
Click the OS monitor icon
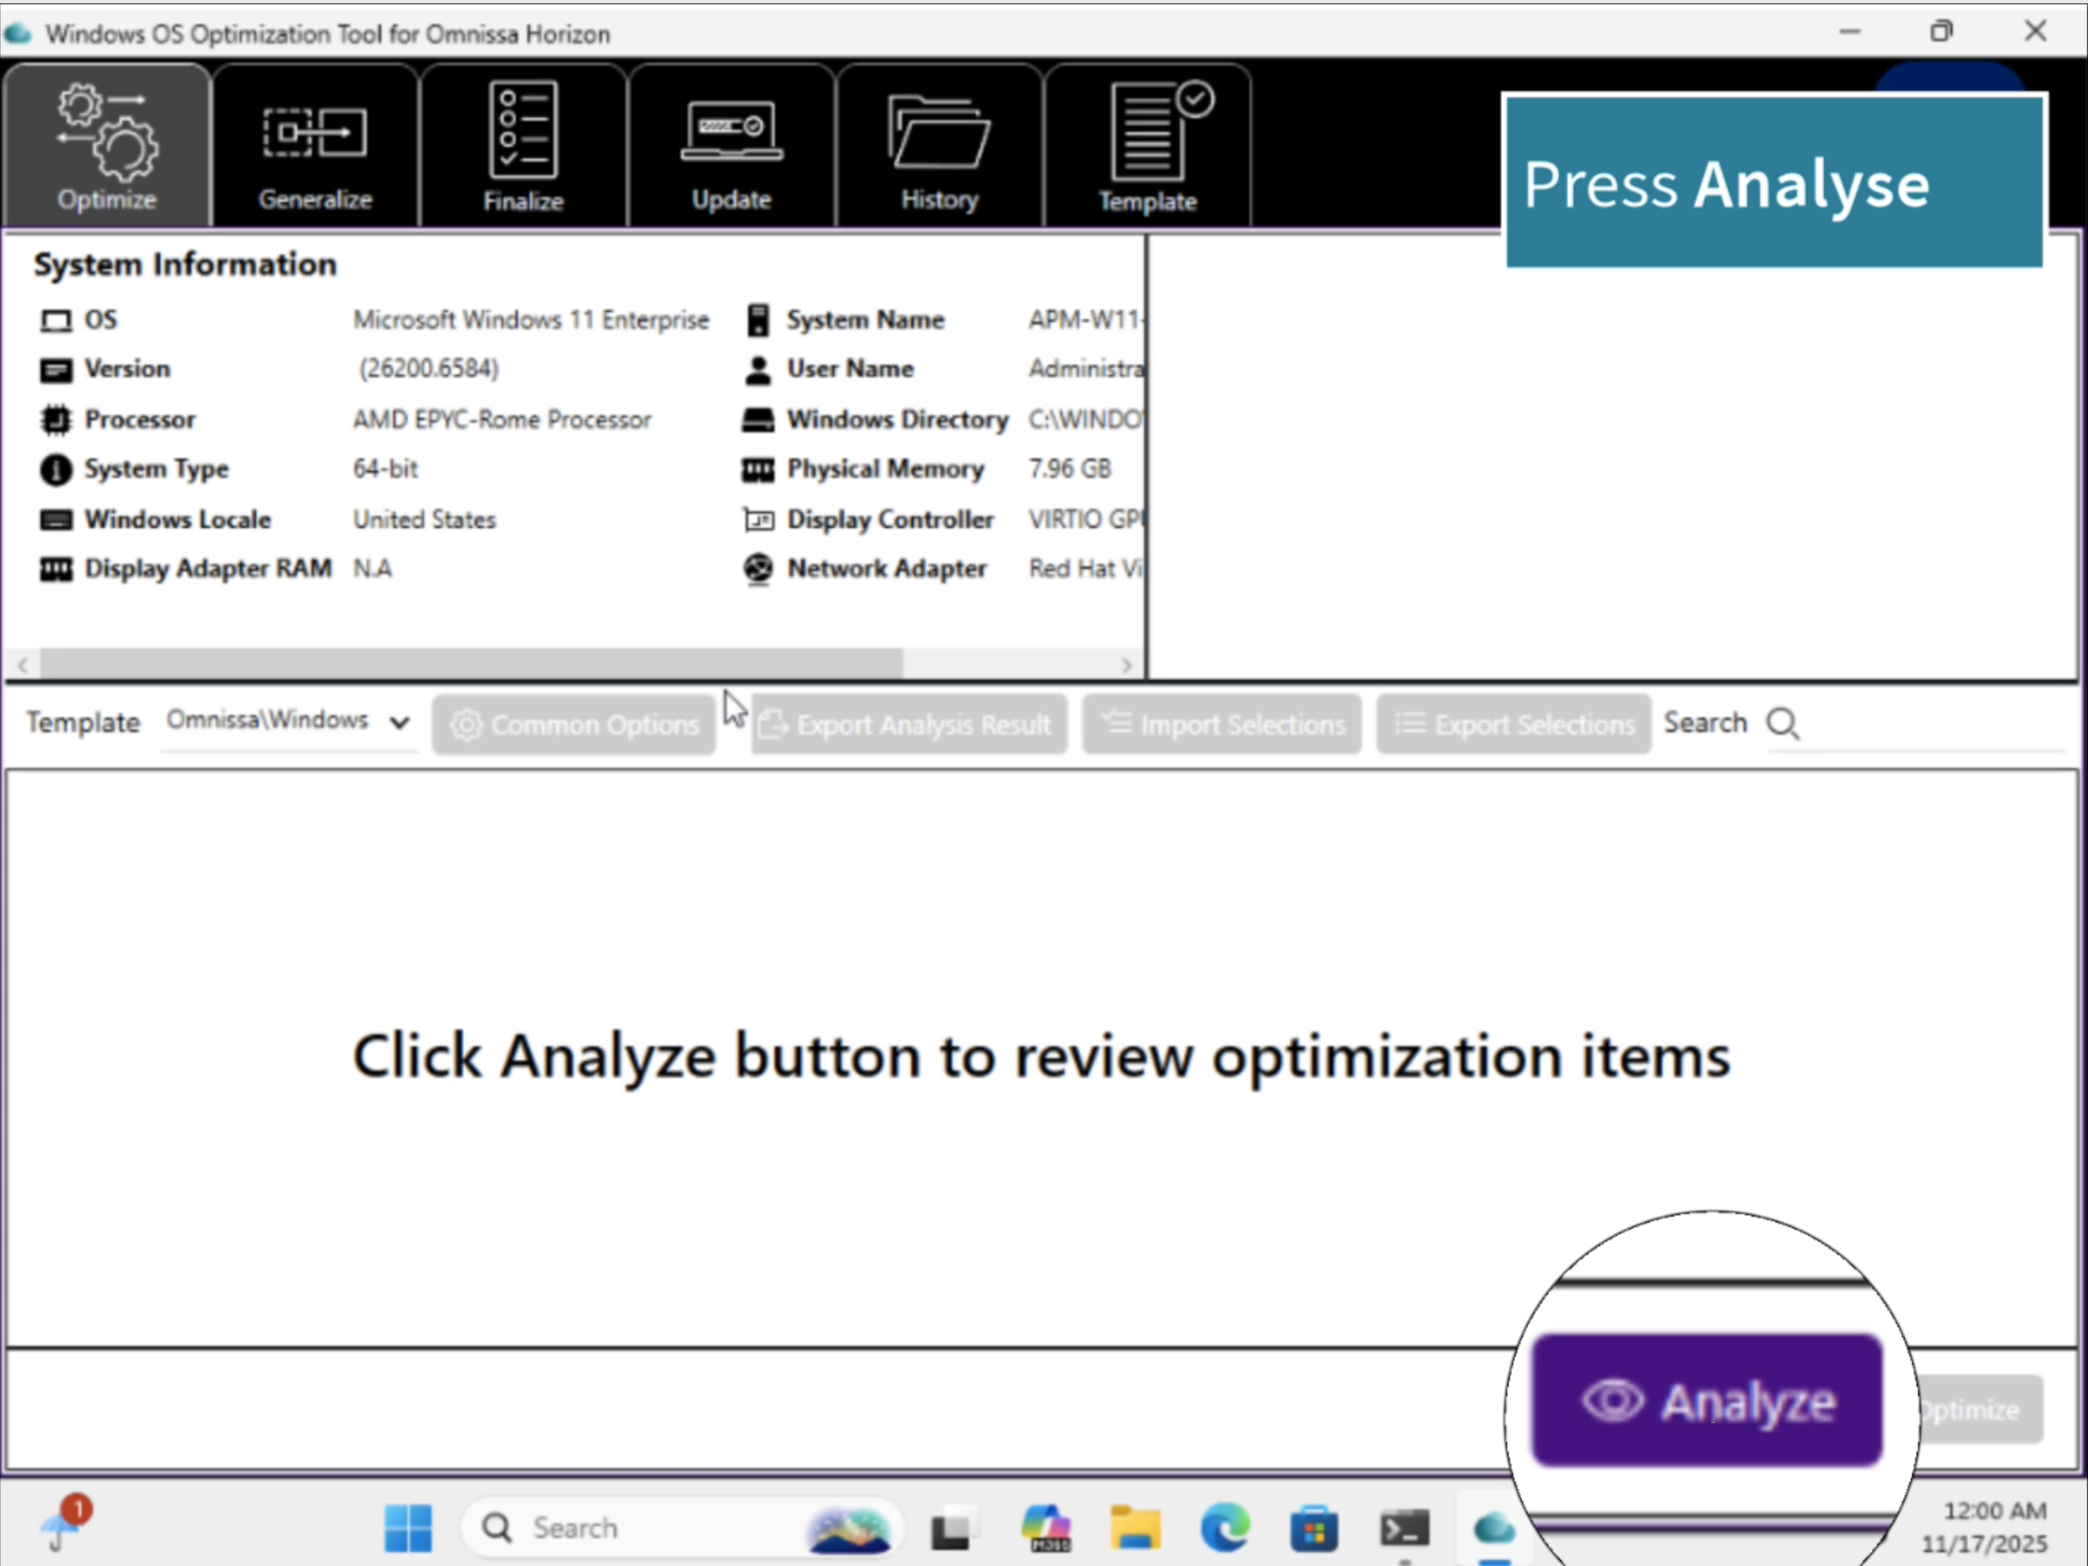point(56,321)
